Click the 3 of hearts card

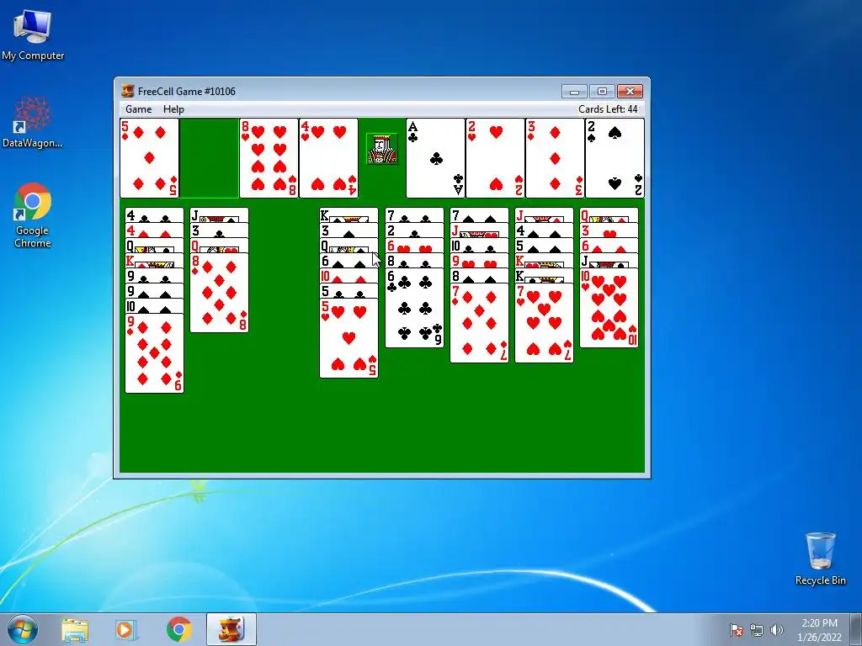(x=609, y=230)
